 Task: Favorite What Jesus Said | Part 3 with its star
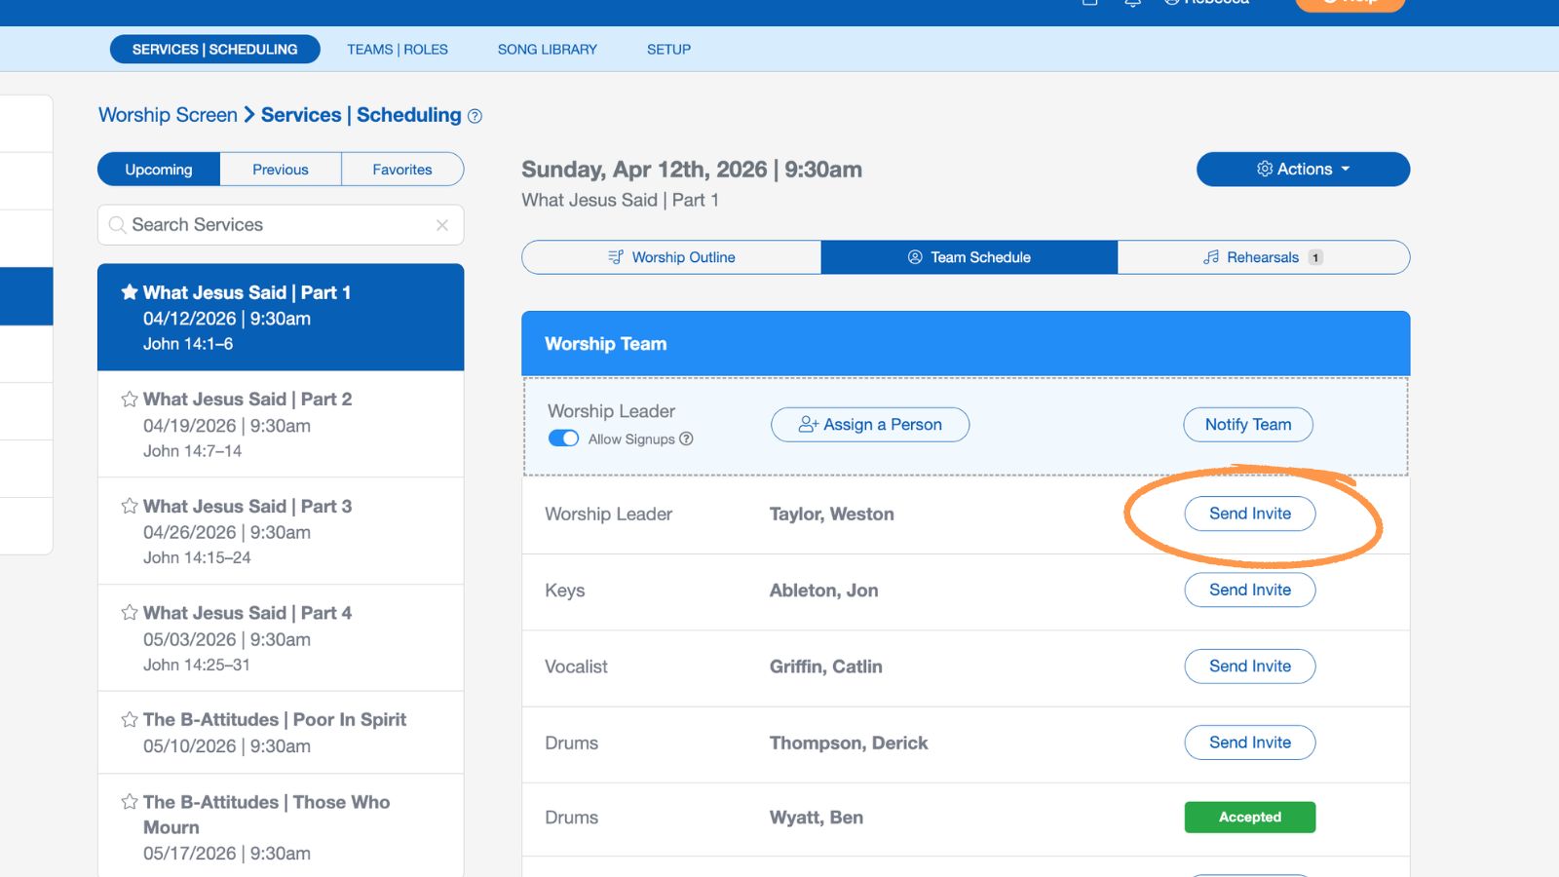(x=129, y=506)
